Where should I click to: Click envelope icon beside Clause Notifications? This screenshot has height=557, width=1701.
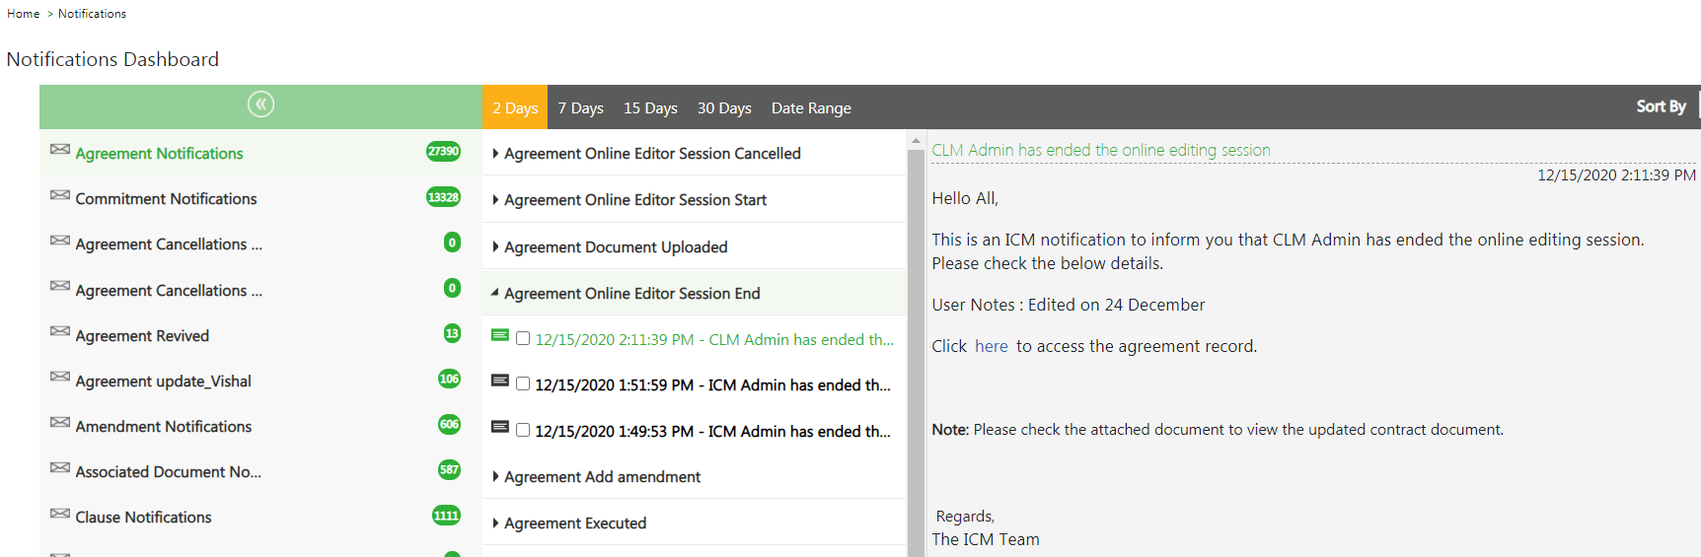click(x=60, y=514)
